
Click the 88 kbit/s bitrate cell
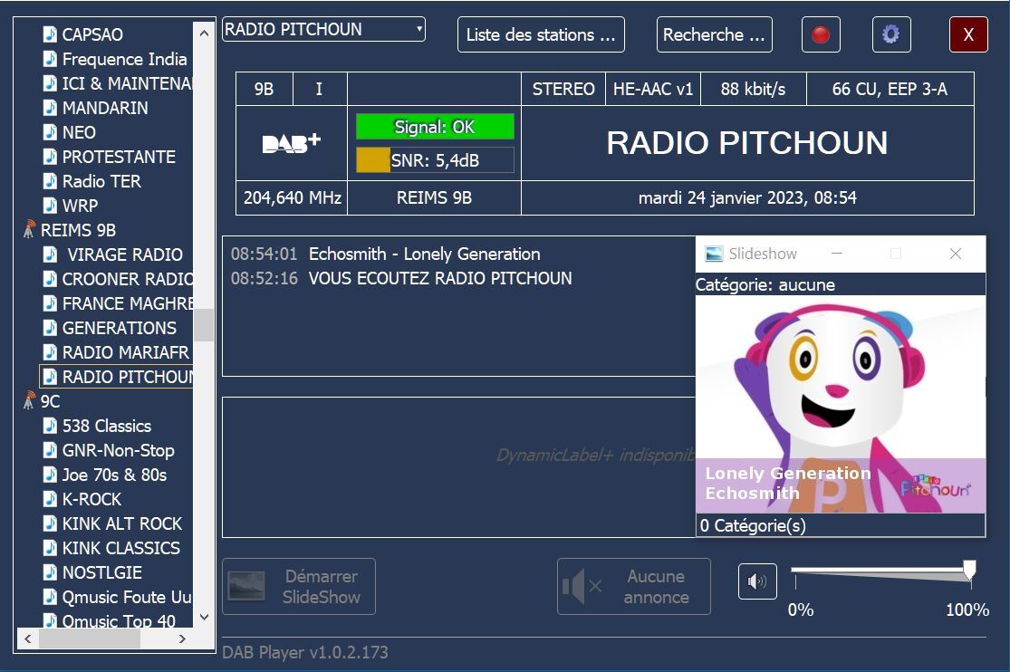753,89
